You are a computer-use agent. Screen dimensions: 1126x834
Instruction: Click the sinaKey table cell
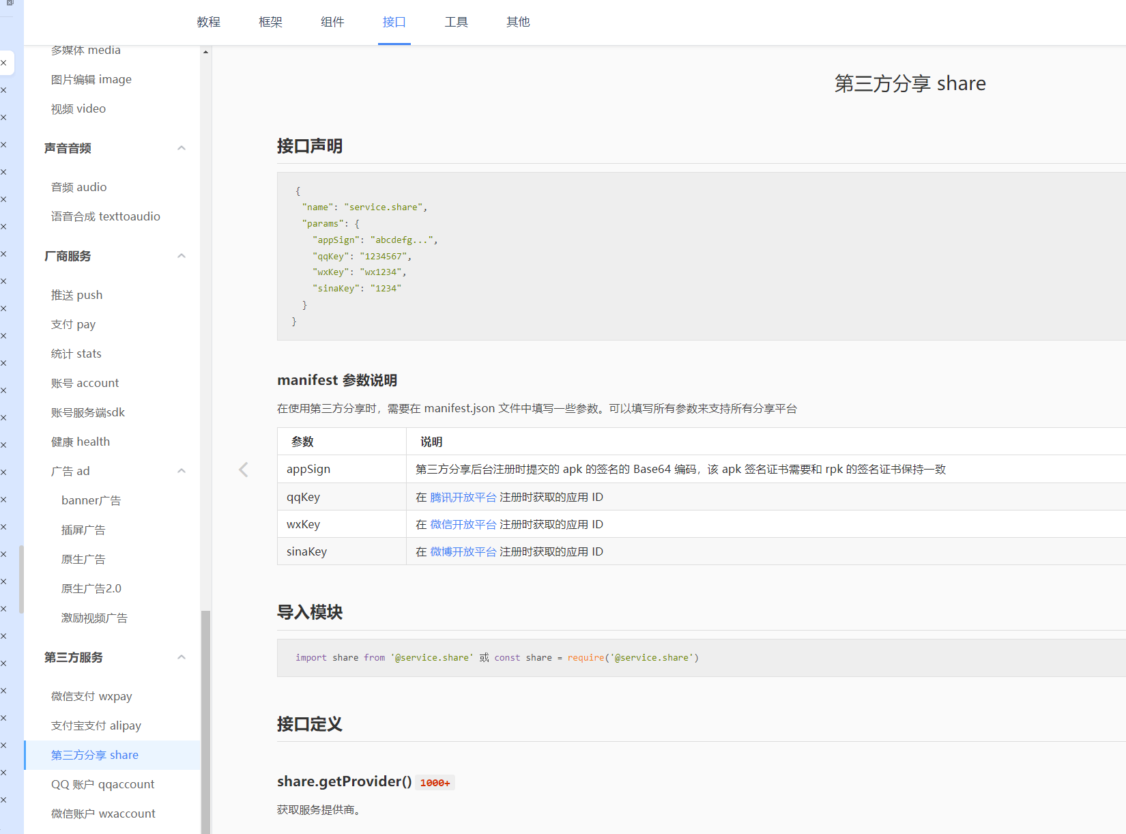(342, 551)
